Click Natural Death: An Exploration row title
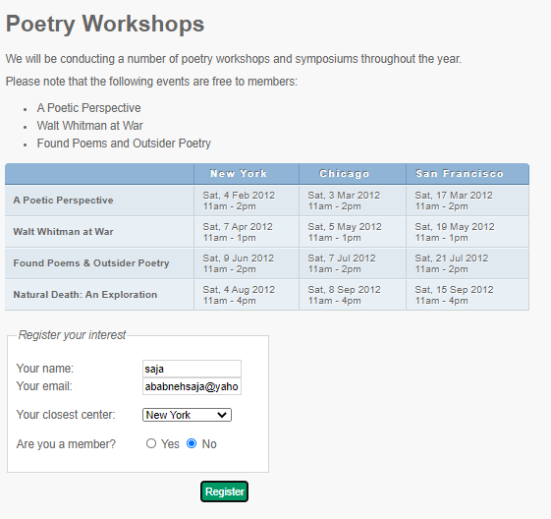This screenshot has width=551, height=519. (85, 294)
